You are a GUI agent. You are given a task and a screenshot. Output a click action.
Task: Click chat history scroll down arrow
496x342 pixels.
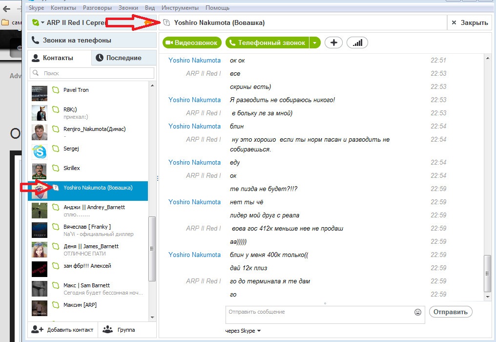(488, 297)
